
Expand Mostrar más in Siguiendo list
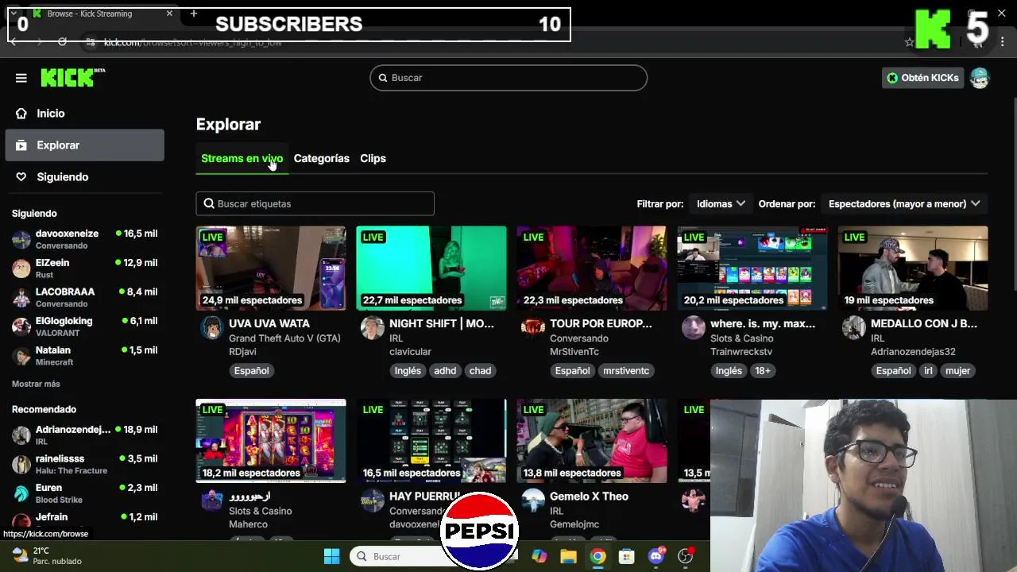point(36,384)
